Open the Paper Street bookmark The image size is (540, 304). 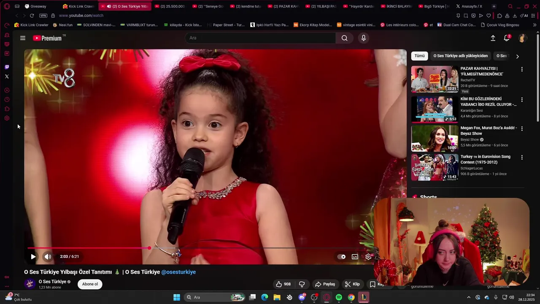[226, 25]
